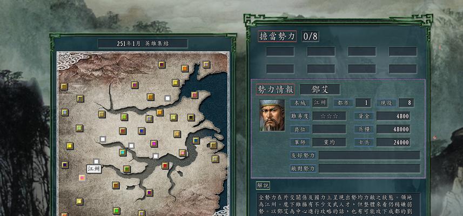Select the orange city marker in the northeast
This screenshot has height=216, width=463.
(x=185, y=68)
